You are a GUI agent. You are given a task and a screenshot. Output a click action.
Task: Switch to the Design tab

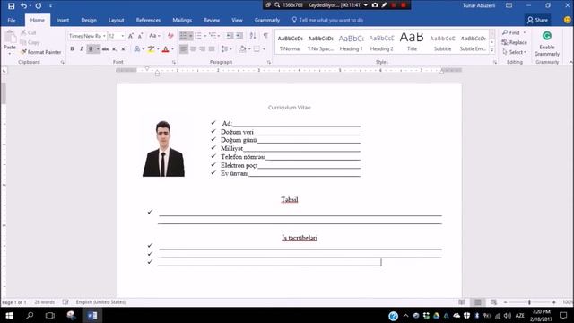89,20
